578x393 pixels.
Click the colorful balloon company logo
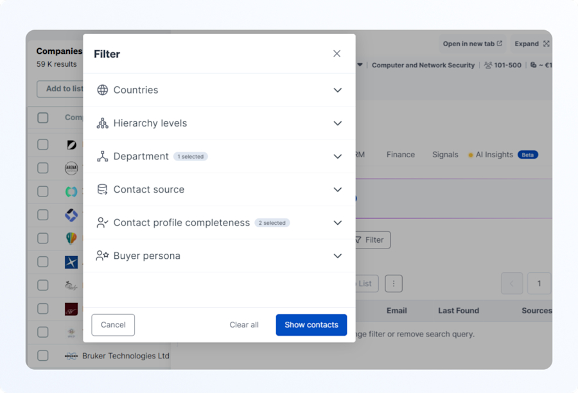pyautogui.click(x=71, y=238)
